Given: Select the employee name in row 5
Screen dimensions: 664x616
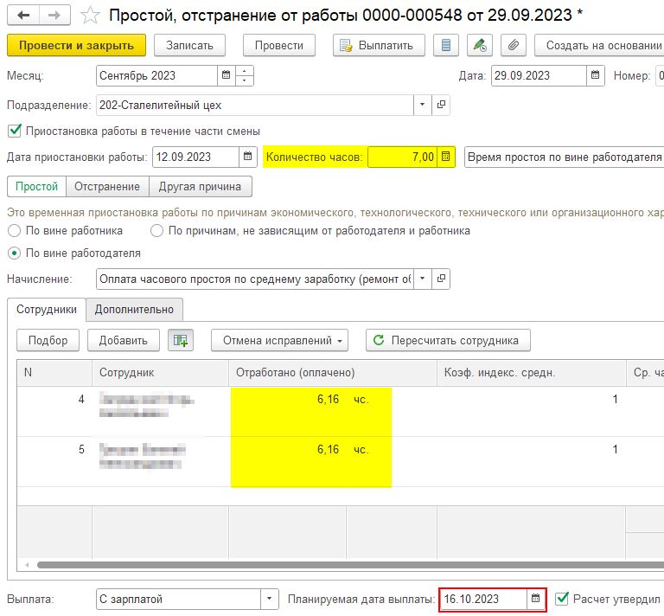Looking at the screenshot, I should [x=143, y=456].
